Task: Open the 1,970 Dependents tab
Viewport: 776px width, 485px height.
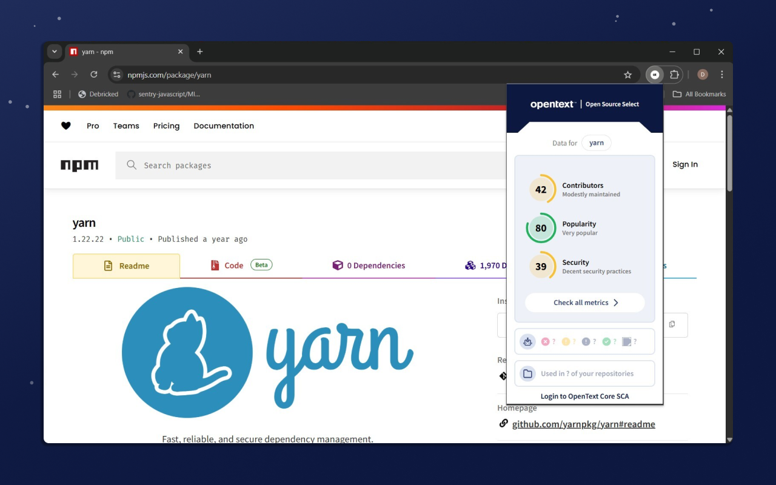Action: (x=486, y=266)
